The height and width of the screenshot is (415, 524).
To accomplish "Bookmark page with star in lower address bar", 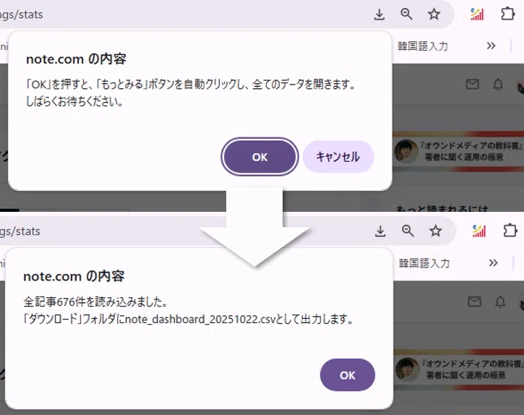I will (x=435, y=231).
